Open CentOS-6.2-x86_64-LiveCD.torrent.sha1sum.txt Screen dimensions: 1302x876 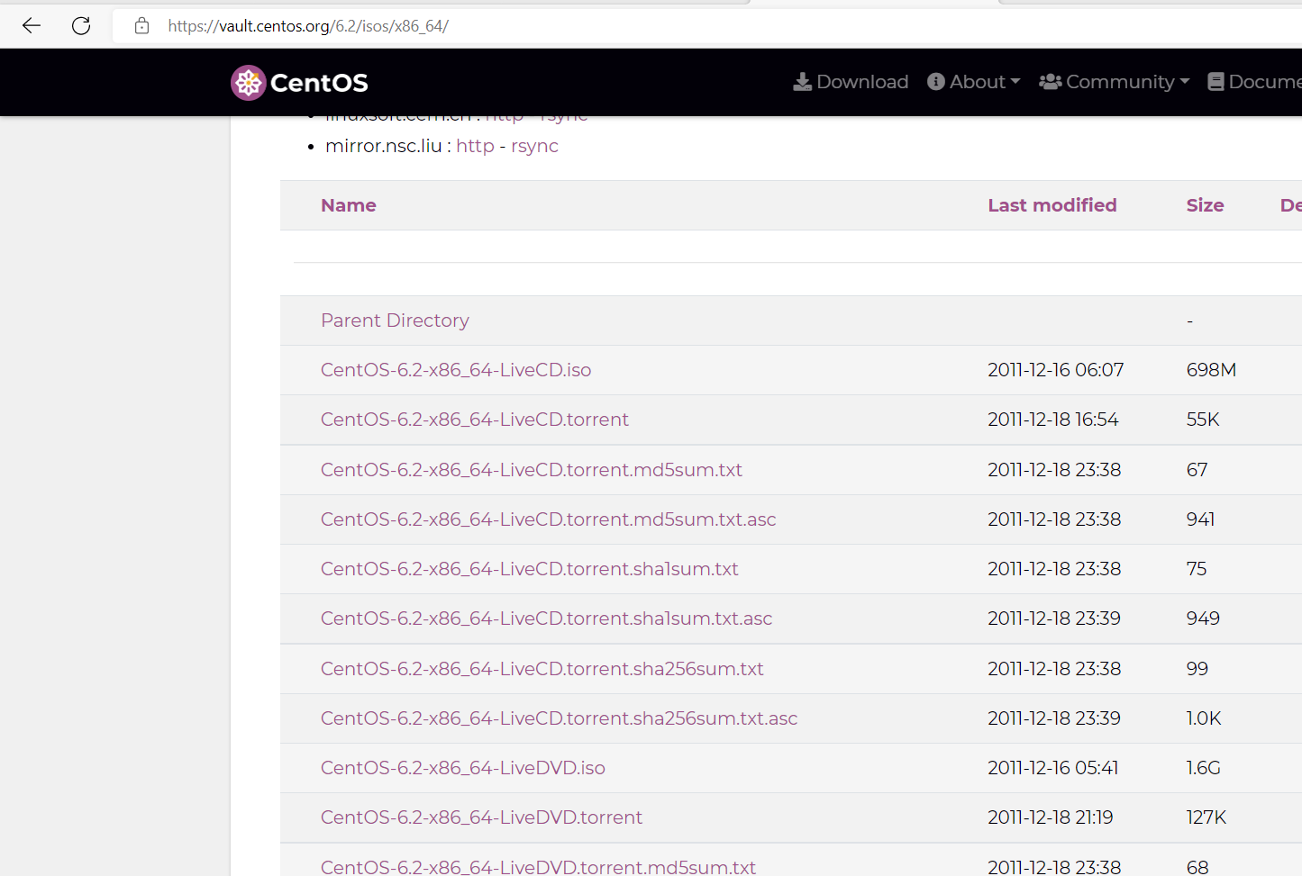(x=530, y=569)
